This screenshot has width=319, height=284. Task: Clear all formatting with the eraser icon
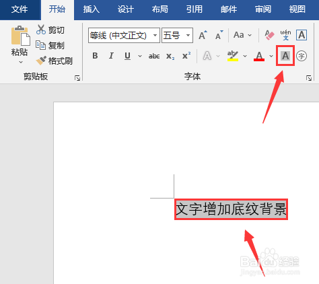269,35
